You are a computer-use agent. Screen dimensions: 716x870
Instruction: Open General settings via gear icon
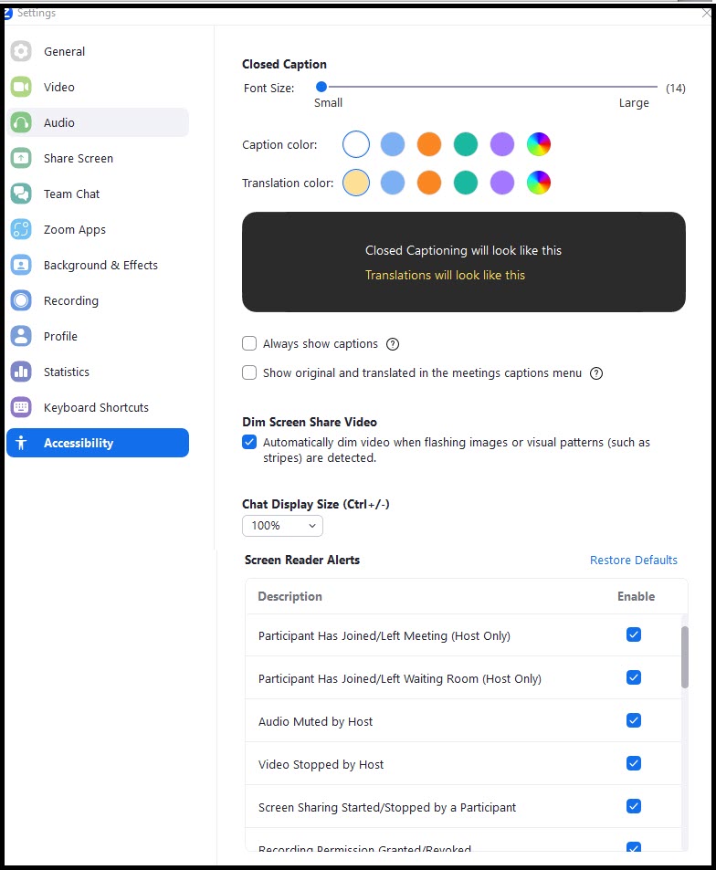click(x=21, y=52)
